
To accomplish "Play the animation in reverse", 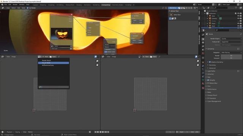I will pos(101,132).
